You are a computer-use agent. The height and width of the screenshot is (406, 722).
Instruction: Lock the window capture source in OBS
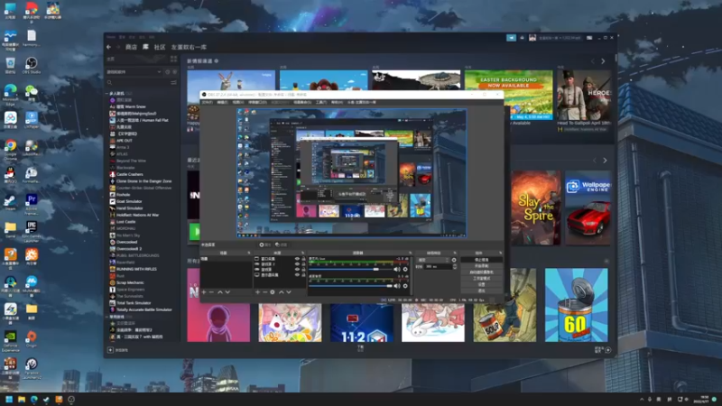pyautogui.click(x=303, y=259)
